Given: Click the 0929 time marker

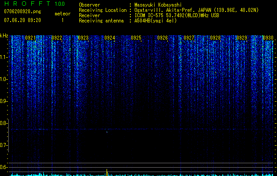Looking at the screenshot, I should (242, 38).
